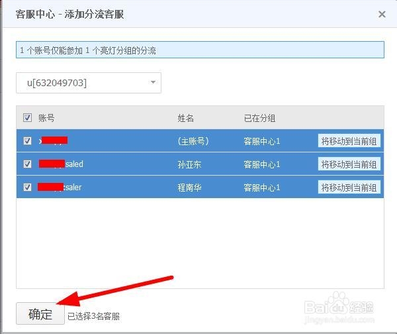Click the notice about 亮灯分组的分流
Screen dimensions: 397x334
pyautogui.click(x=200, y=50)
